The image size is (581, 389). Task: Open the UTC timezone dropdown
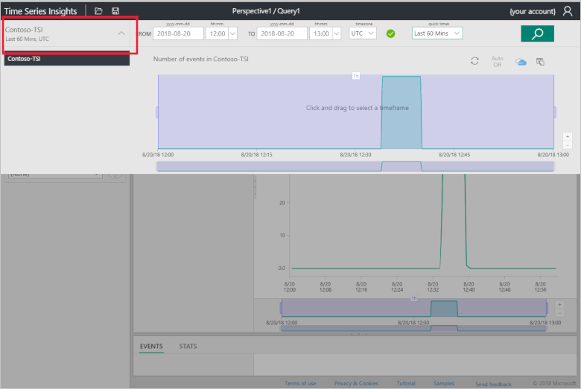(x=363, y=33)
